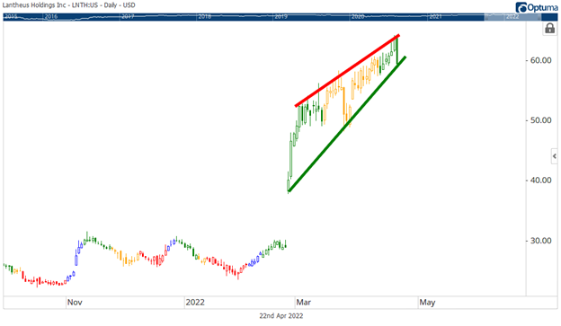
Task: Click the 50.00 price label
Action: (x=540, y=120)
